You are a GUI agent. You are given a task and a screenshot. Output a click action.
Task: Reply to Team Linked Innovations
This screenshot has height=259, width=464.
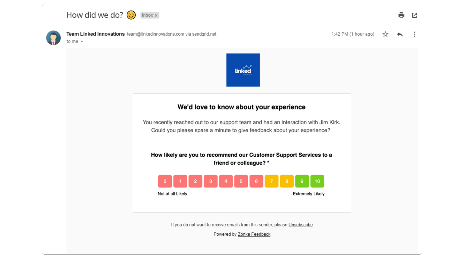[400, 34]
